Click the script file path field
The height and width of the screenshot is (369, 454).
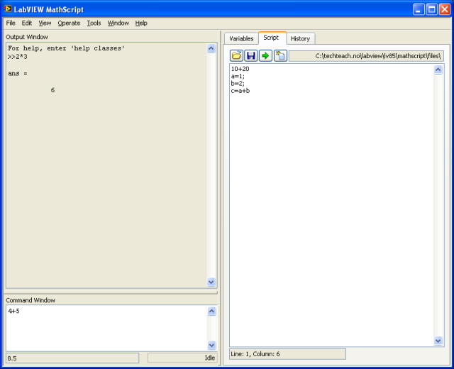tap(366, 56)
